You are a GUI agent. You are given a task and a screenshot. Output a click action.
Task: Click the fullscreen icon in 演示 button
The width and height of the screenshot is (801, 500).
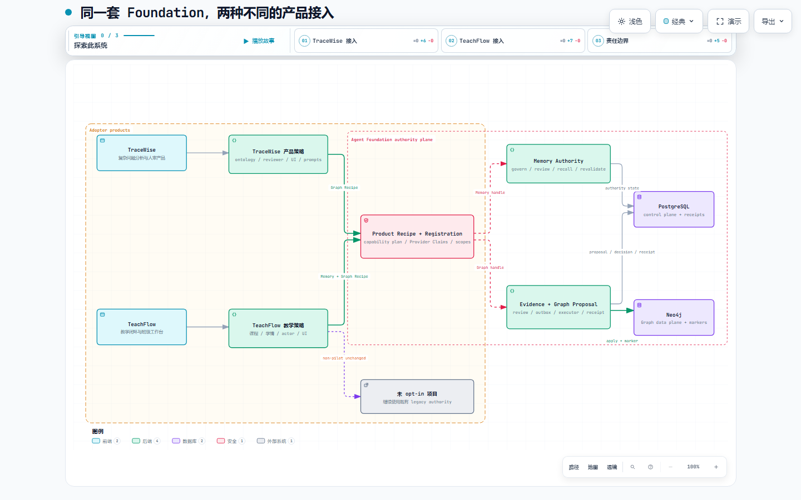coord(720,21)
